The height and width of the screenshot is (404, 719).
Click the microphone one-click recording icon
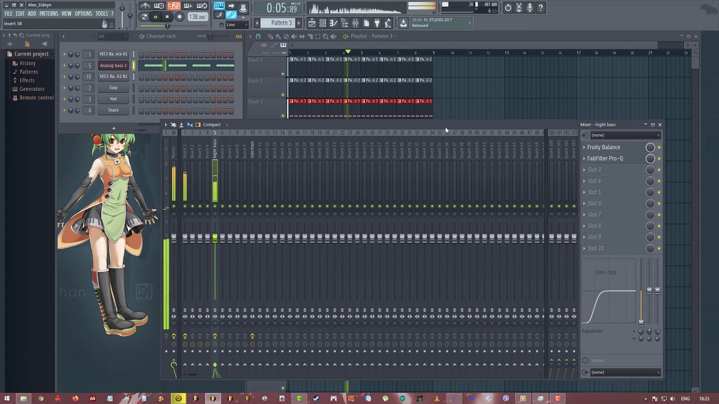530,7
